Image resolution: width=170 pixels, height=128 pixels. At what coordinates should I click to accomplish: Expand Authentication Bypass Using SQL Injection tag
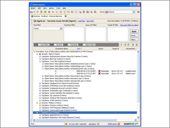pyautogui.click(x=40, y=57)
